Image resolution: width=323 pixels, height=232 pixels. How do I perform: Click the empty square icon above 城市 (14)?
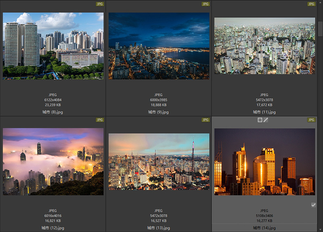[260, 120]
